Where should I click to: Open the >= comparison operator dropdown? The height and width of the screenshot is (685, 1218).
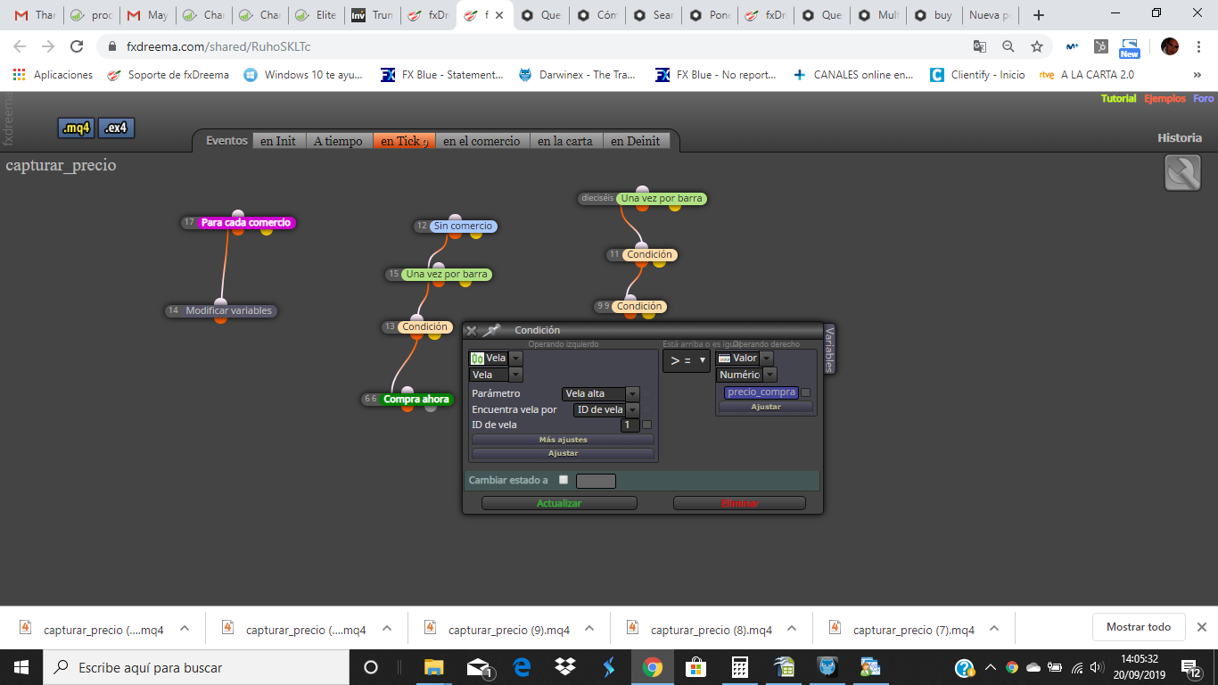pyautogui.click(x=686, y=360)
